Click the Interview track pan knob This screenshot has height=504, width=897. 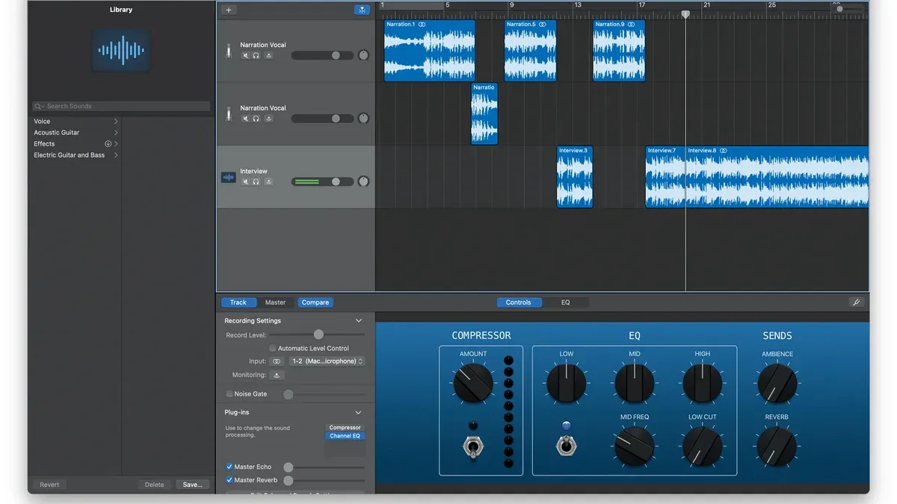coord(363,181)
